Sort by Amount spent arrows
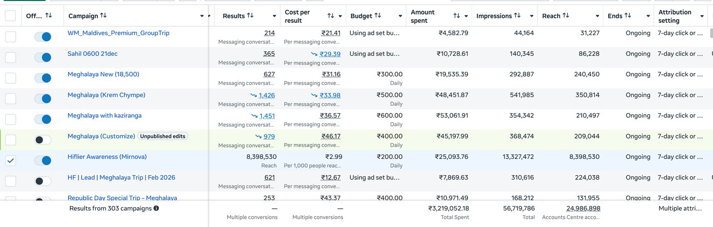This screenshot has width=713, height=227. click(x=456, y=16)
